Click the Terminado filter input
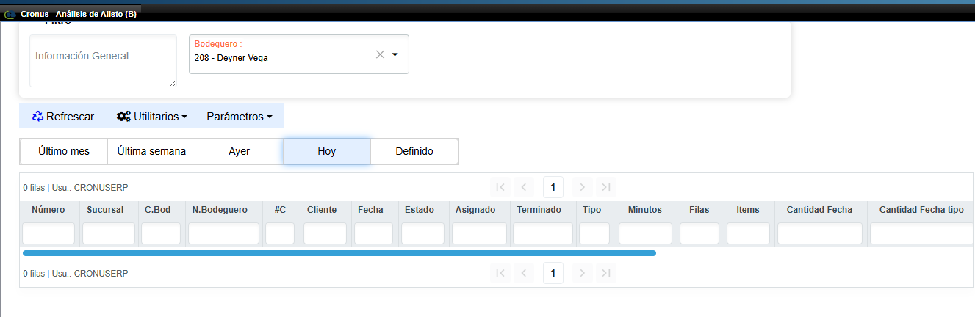The image size is (975, 317). tap(542, 233)
